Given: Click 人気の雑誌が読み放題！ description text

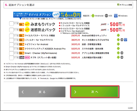Looking at the screenshot, I should pyautogui.click(x=92, y=57).
